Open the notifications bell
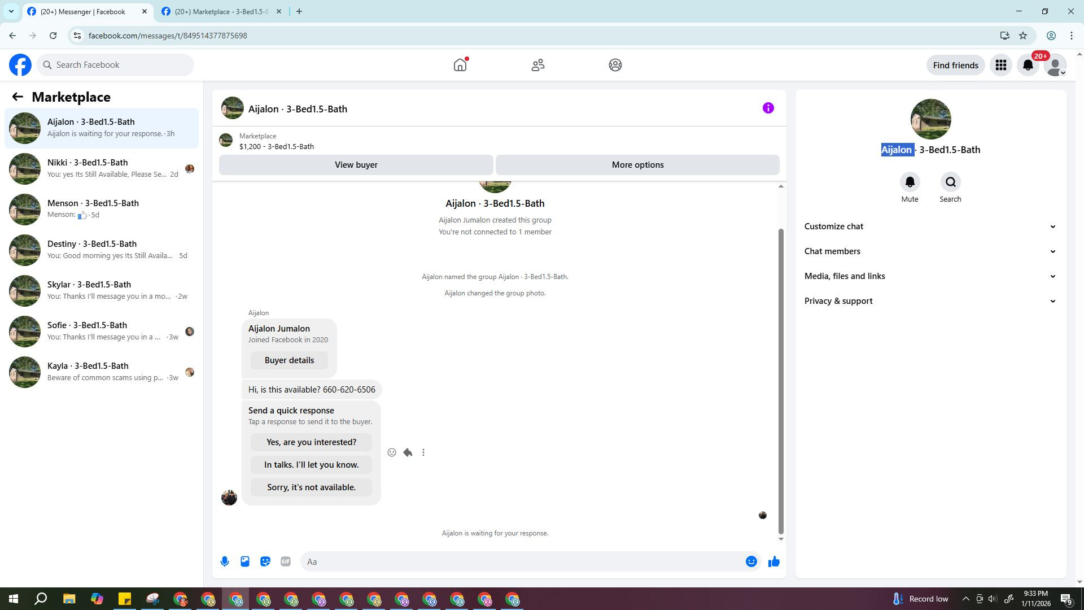The image size is (1084, 610). (1028, 65)
